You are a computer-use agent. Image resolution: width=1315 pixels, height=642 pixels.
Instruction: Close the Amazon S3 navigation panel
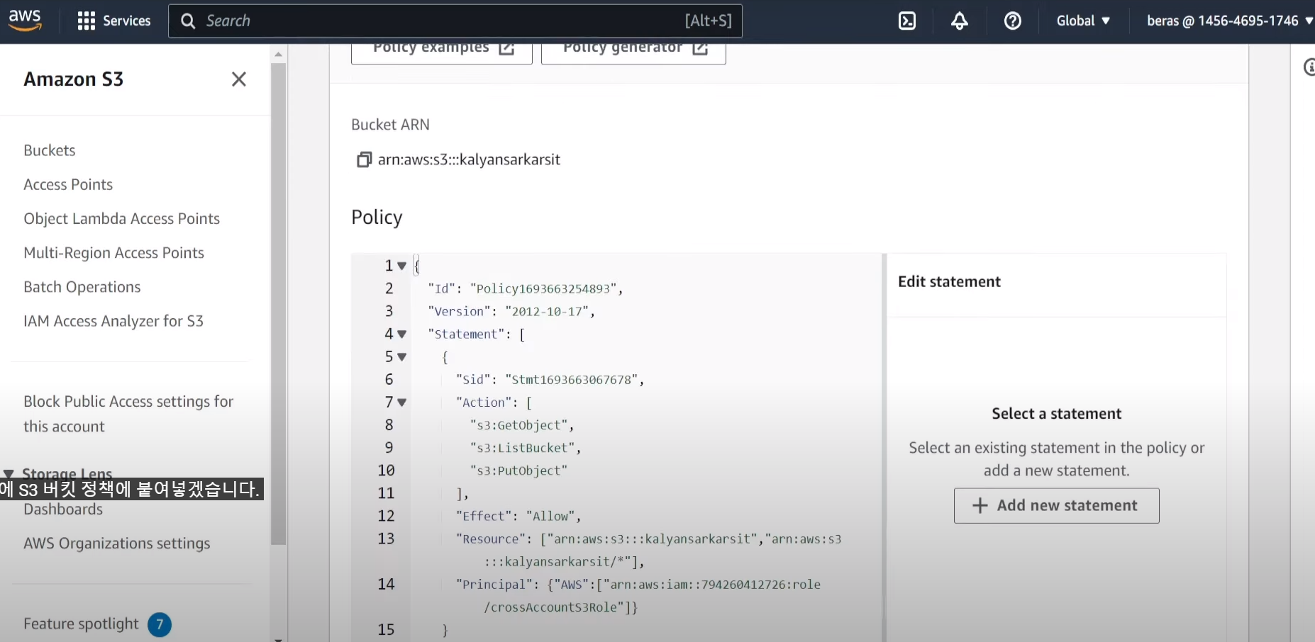[x=239, y=79]
